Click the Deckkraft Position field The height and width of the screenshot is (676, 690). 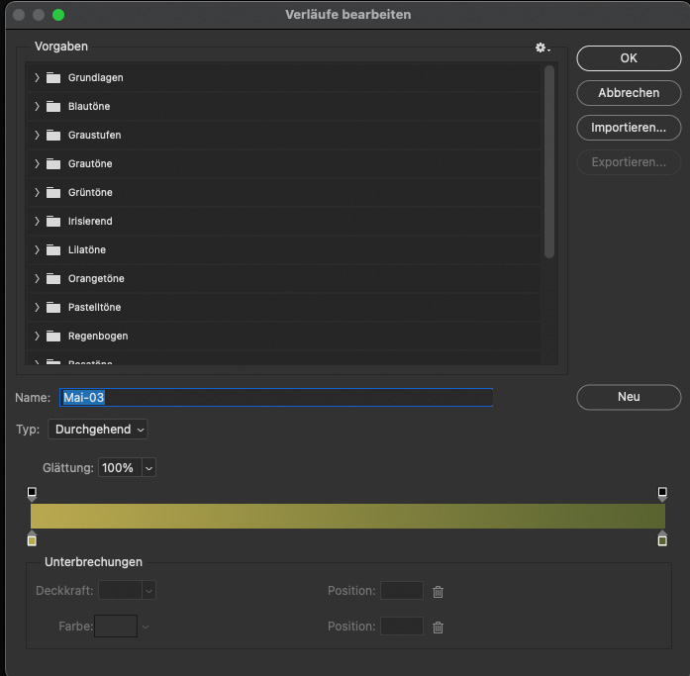(x=402, y=591)
